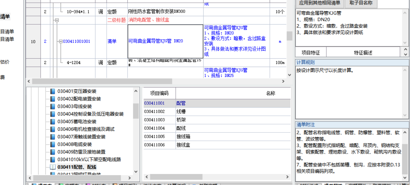
Task: Click the 名称 column header
Action: pos(270,93)
